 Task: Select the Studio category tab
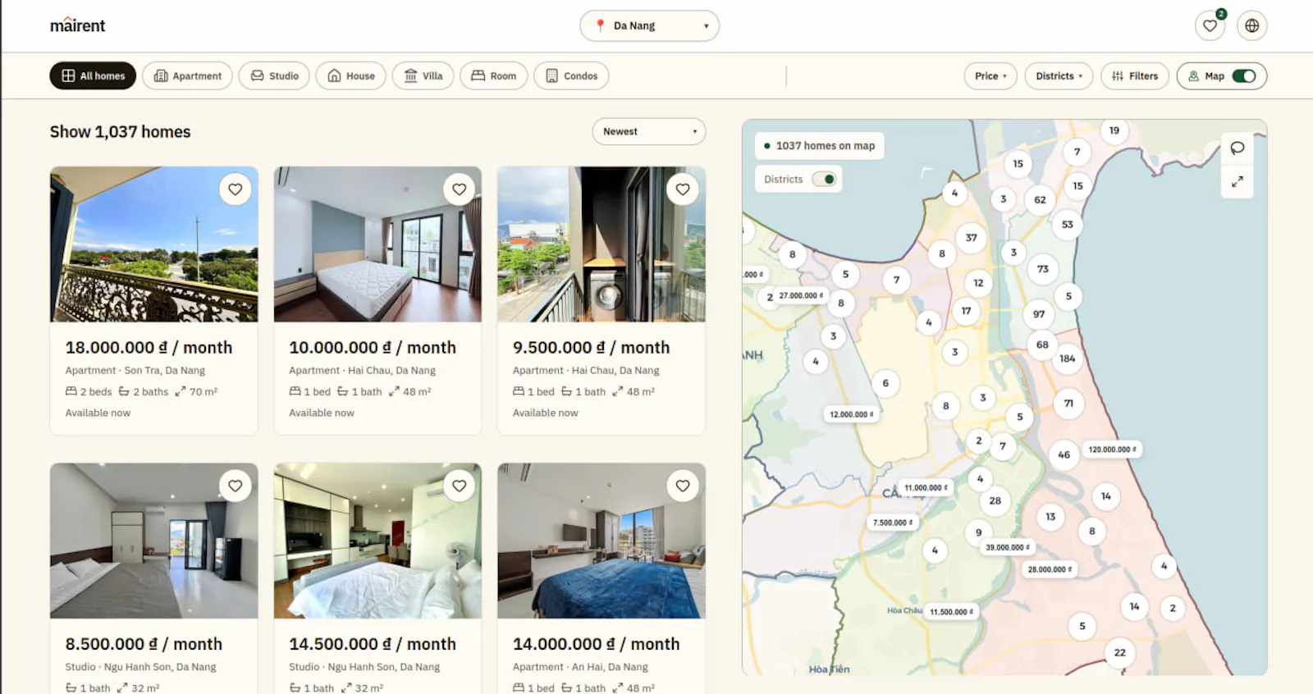pos(274,75)
